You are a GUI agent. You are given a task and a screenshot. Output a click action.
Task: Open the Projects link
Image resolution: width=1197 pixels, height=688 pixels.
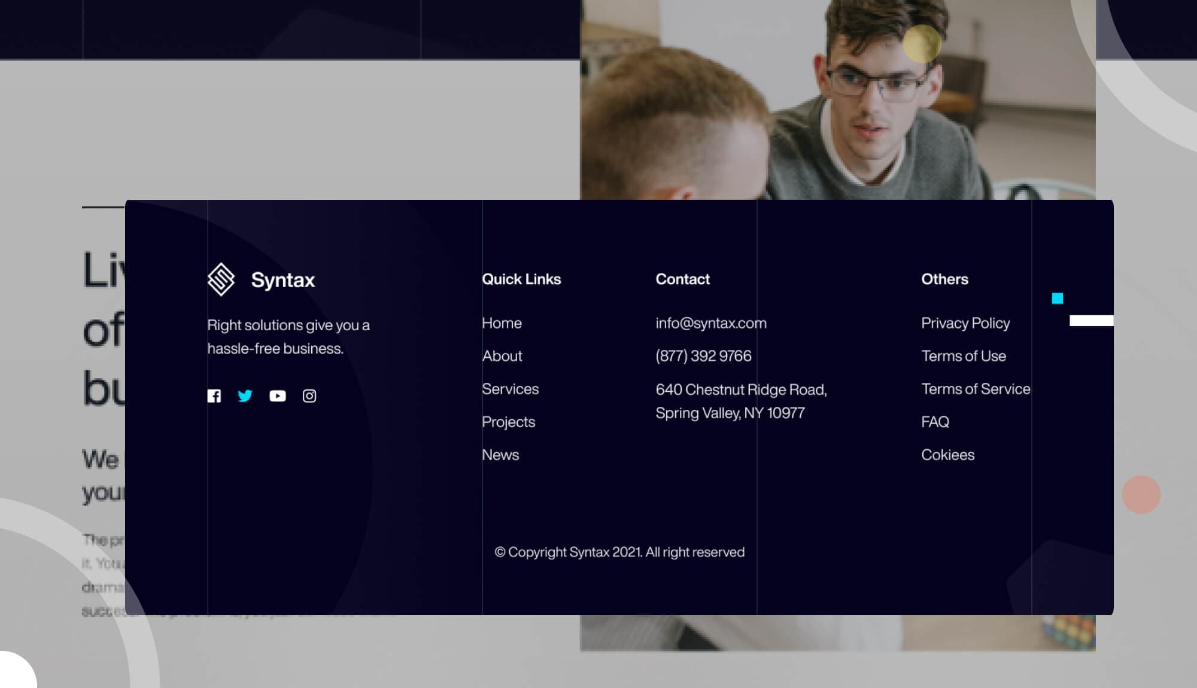click(509, 422)
